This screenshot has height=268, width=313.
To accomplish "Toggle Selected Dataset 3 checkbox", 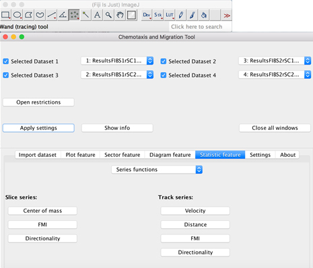I will 6,75.
